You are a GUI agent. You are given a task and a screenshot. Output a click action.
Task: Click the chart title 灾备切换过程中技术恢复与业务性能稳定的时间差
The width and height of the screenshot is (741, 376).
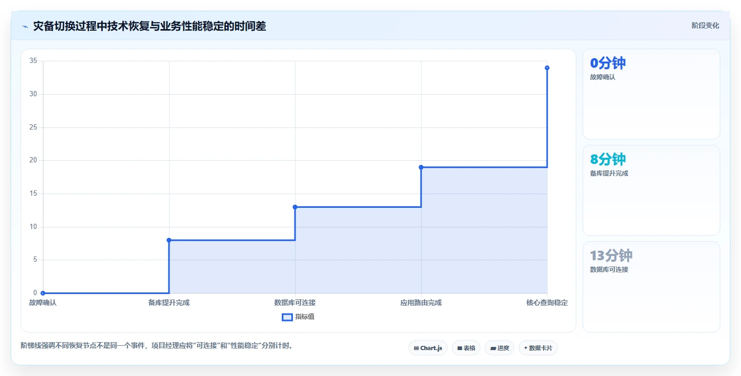coord(149,26)
